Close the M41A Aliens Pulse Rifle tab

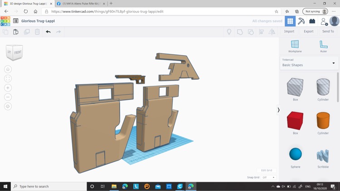(104, 4)
